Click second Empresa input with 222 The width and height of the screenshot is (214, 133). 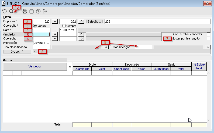point(68,21)
